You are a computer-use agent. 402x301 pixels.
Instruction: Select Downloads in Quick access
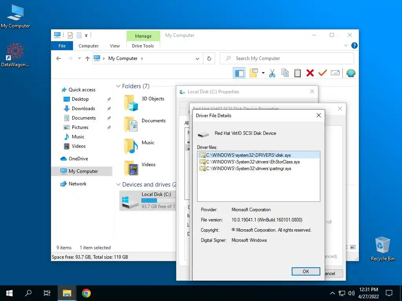[83, 109]
